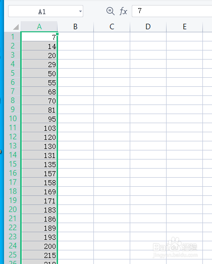
Task: Click the cell with value 135
Action: tap(39, 164)
